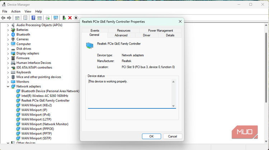Select WAN Miniport (Network Monitor)

coord(45,124)
